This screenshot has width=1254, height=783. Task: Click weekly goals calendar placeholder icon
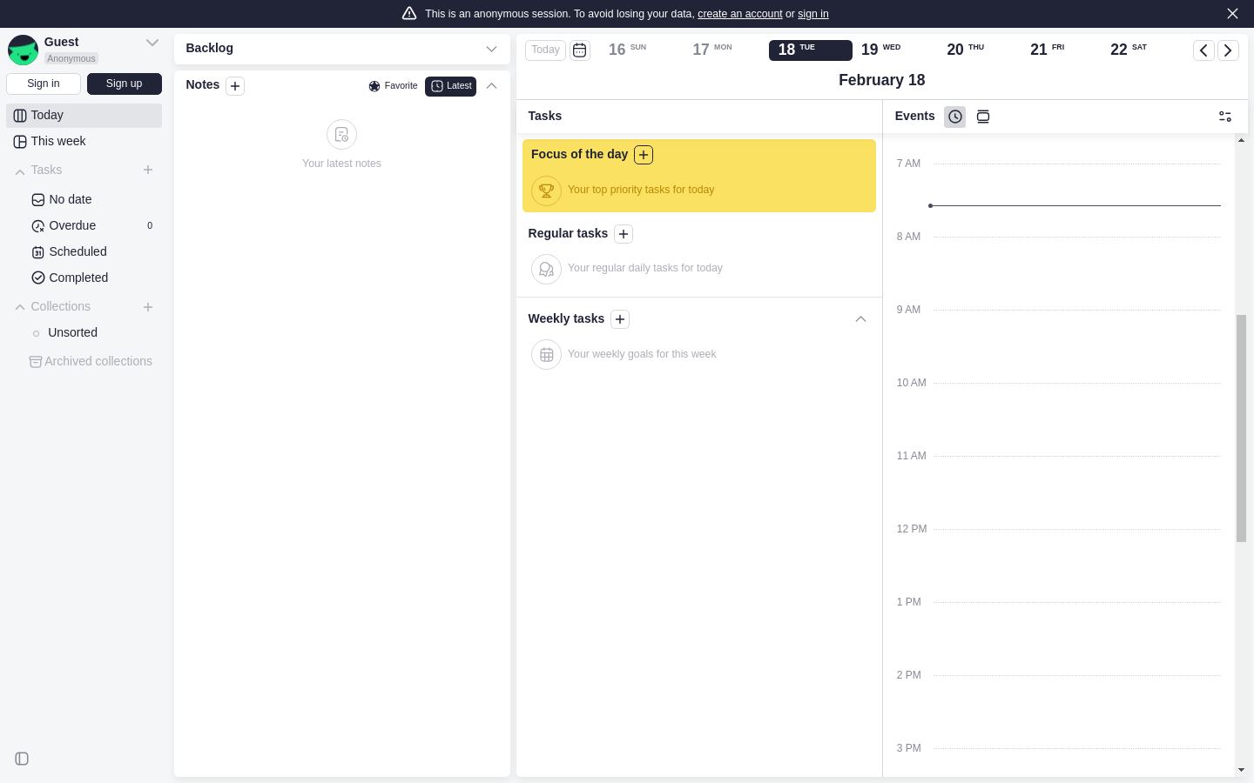tap(546, 355)
